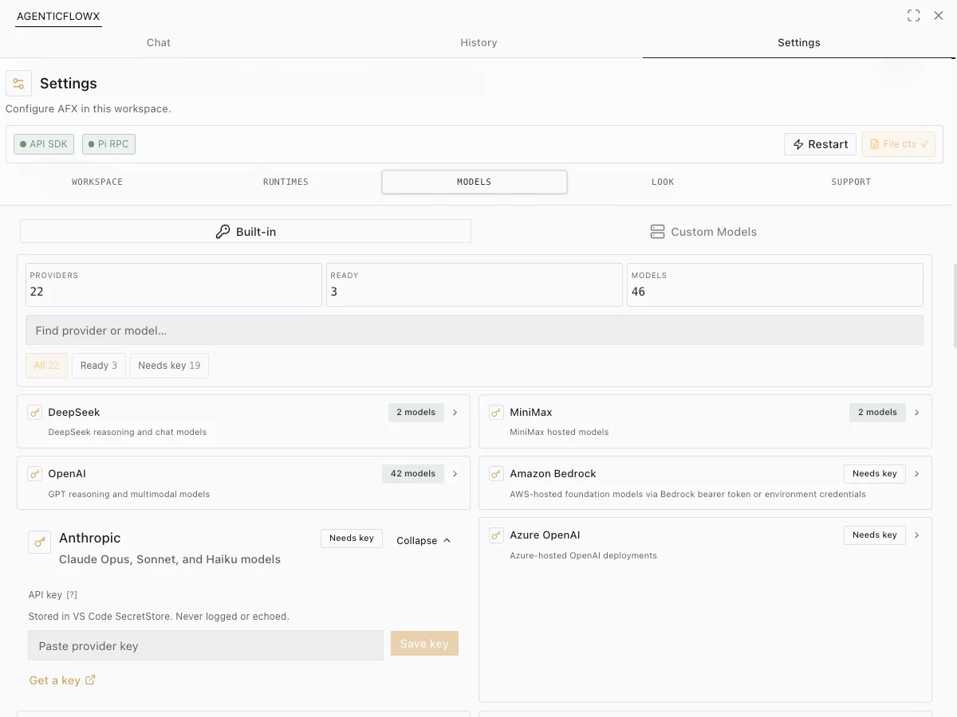Expand the Amazon Bedrock provider chevron
Screen dimensions: 957x717
[917, 474]
